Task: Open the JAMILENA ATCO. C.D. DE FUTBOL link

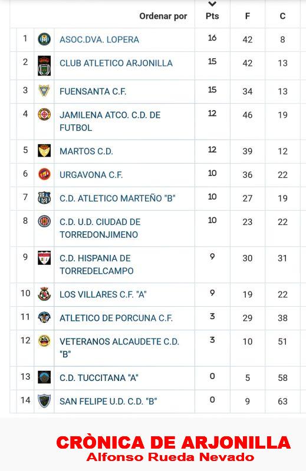Action: pyautogui.click(x=110, y=121)
